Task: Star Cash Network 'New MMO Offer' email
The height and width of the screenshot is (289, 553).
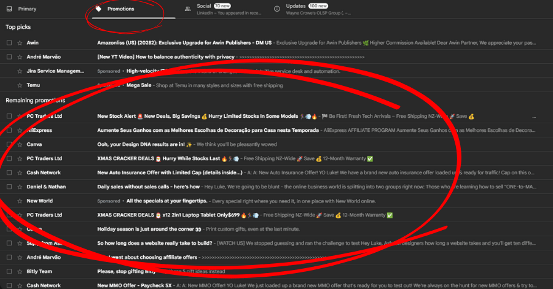Action: [x=20, y=285]
